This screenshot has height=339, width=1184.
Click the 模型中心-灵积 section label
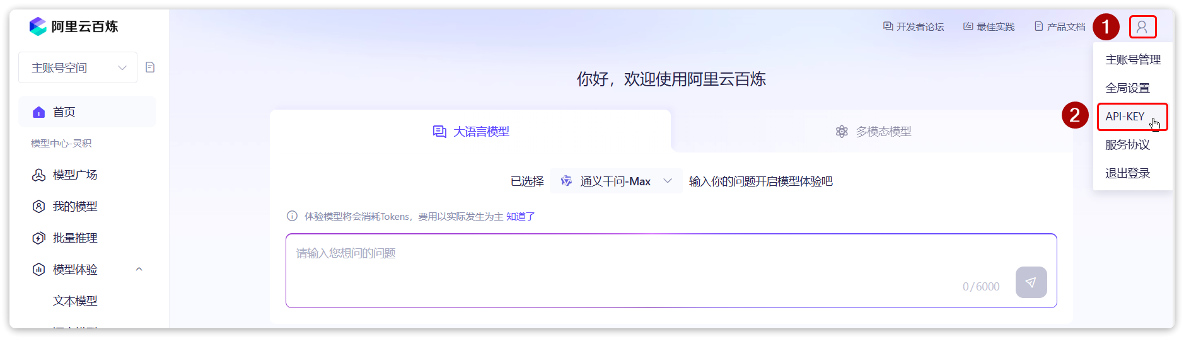[61, 143]
